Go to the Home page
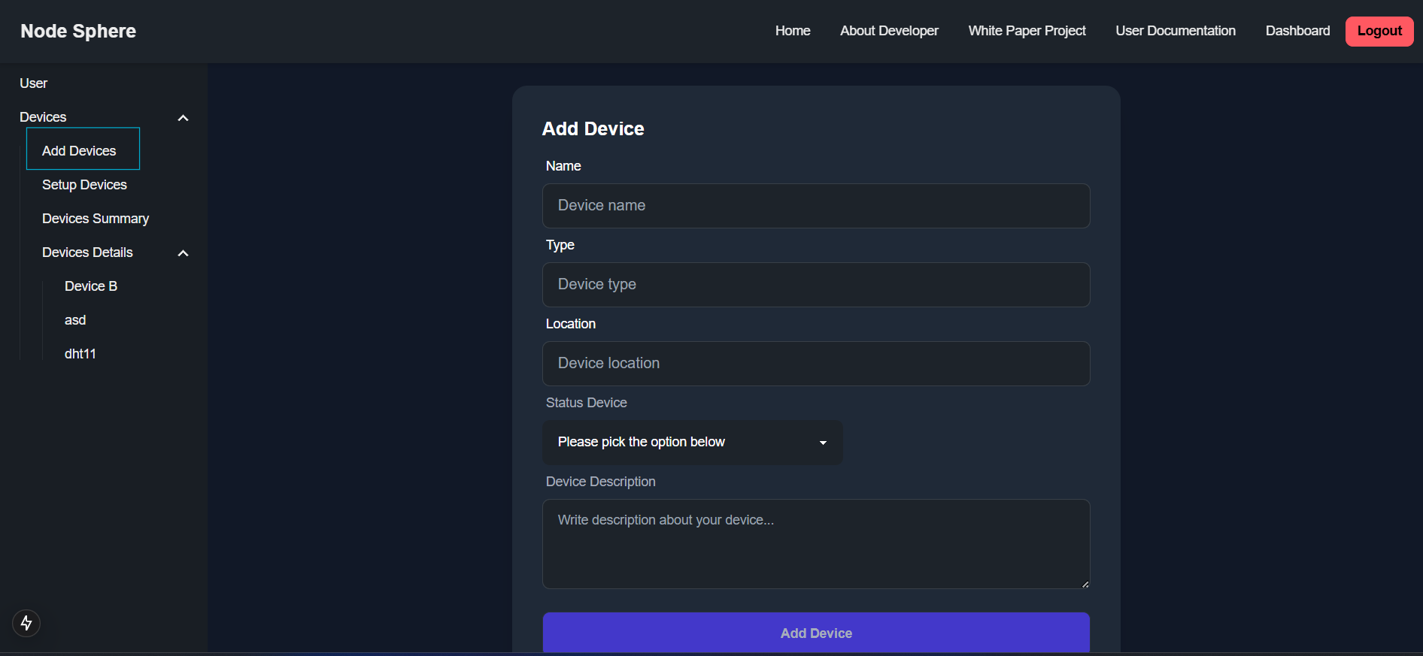The width and height of the screenshot is (1423, 656). (x=792, y=31)
